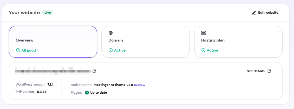Click the check circle icon under Hosting plan
The width and height of the screenshot is (294, 109).
coord(203,50)
